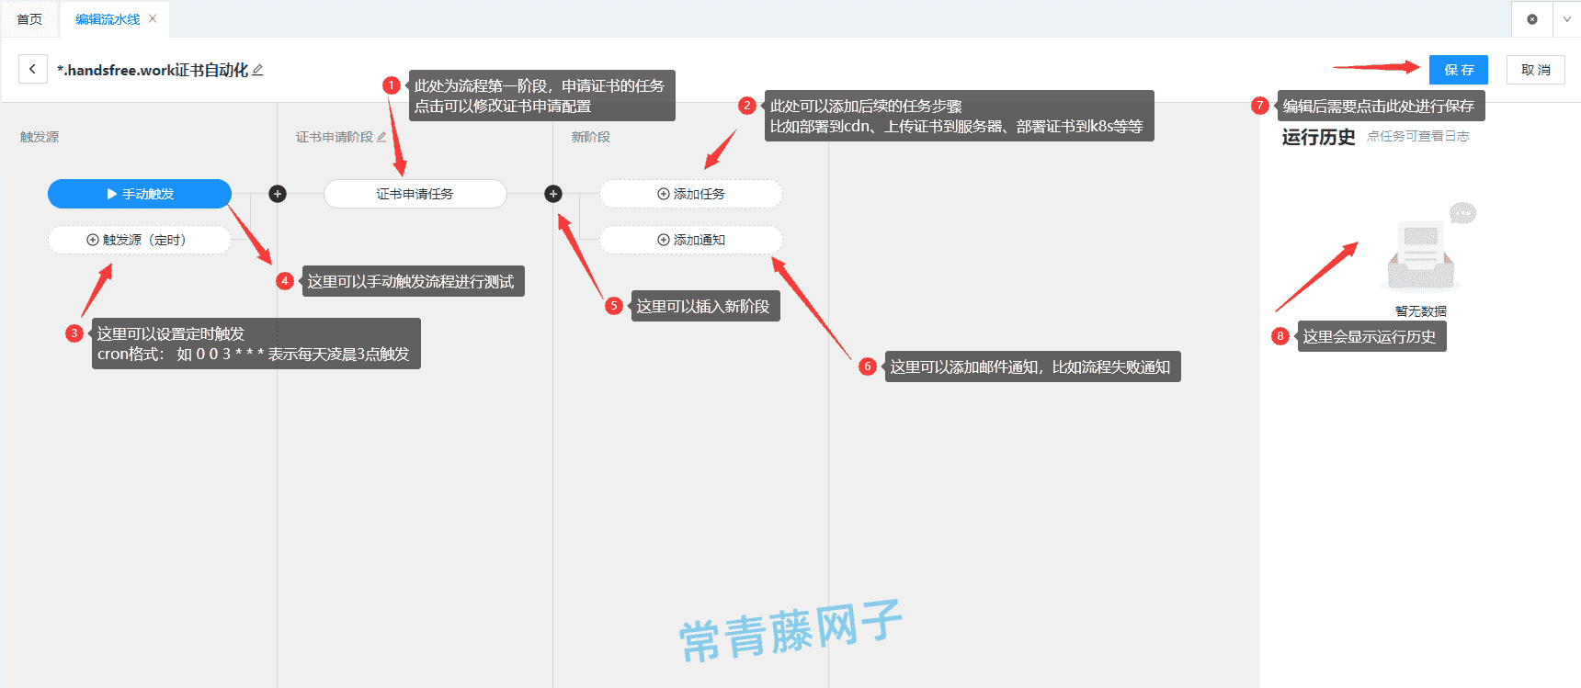The height and width of the screenshot is (688, 1581).
Task: Insert stage via plus after 手动触发
Action: 278,194
